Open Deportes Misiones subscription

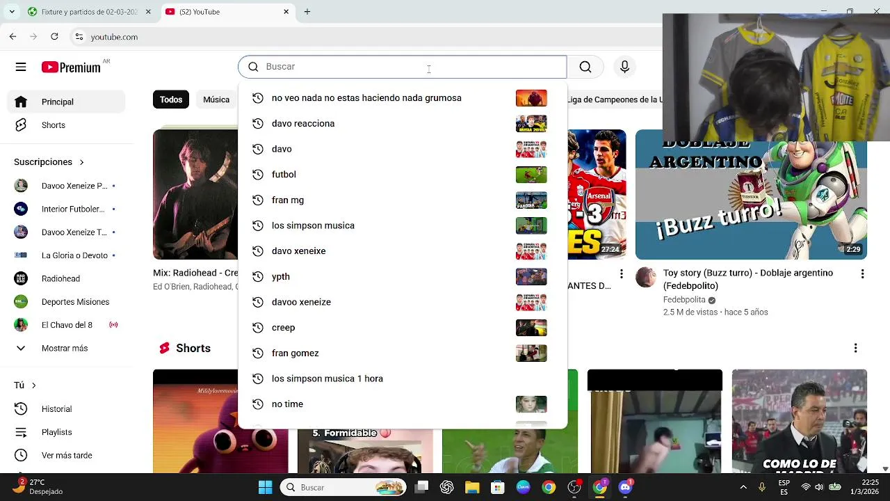67,302
